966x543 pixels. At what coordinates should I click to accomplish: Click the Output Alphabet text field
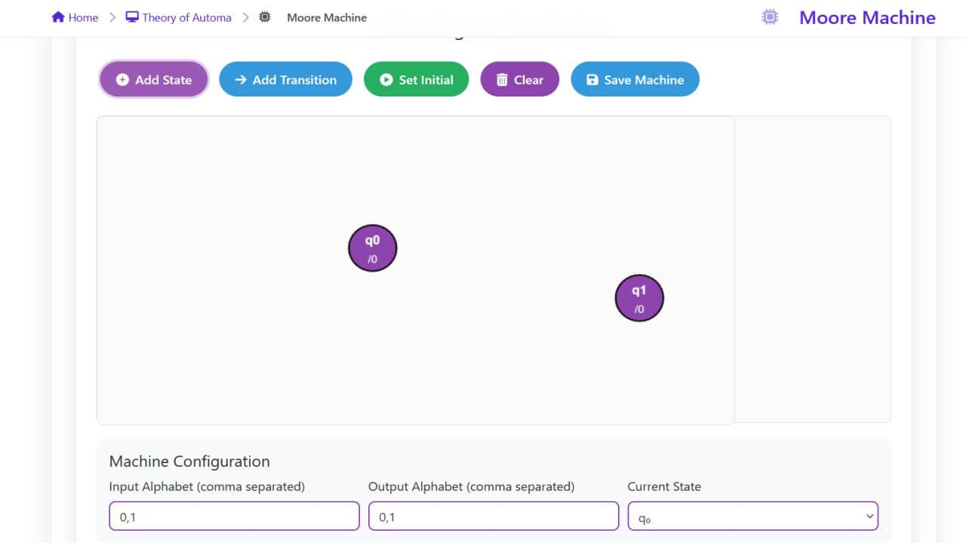click(494, 517)
